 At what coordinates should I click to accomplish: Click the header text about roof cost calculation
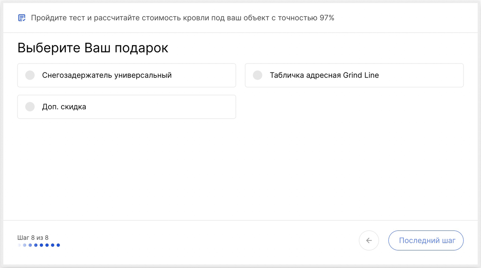(182, 18)
